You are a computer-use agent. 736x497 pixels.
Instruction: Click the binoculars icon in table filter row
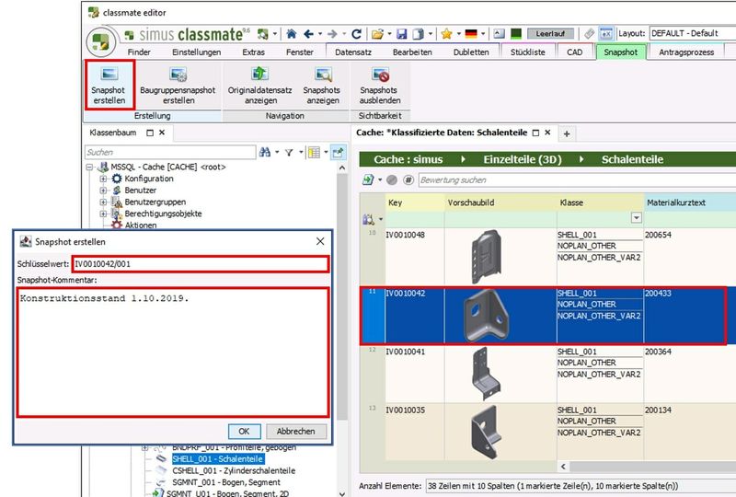tap(369, 219)
